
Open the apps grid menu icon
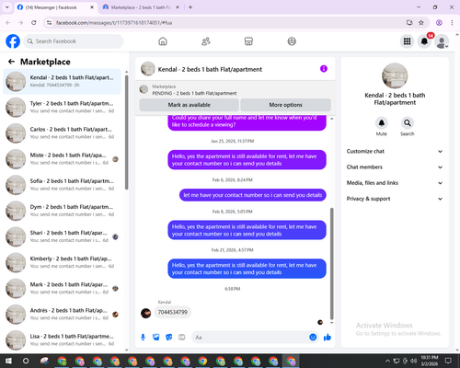pos(407,41)
